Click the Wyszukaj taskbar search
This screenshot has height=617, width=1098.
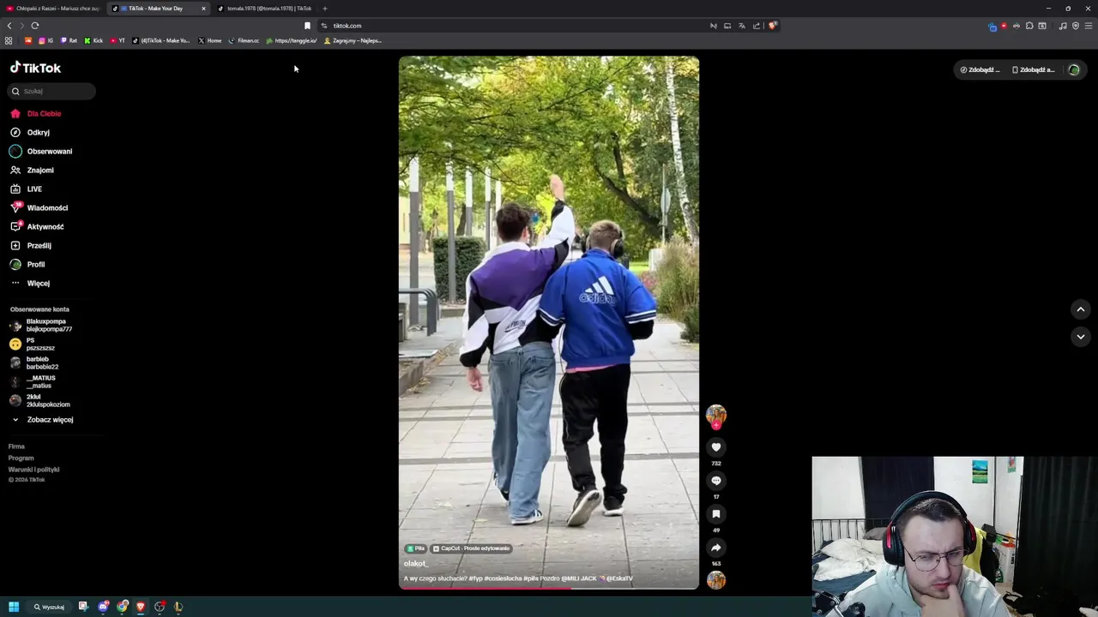(50, 607)
